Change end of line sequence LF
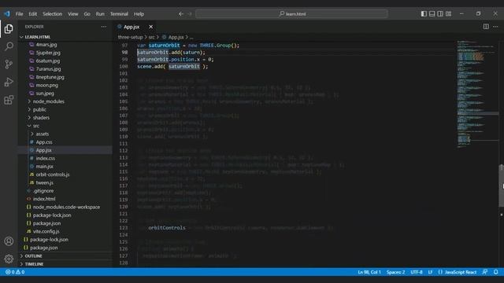The image size is (504, 283). 430,272
